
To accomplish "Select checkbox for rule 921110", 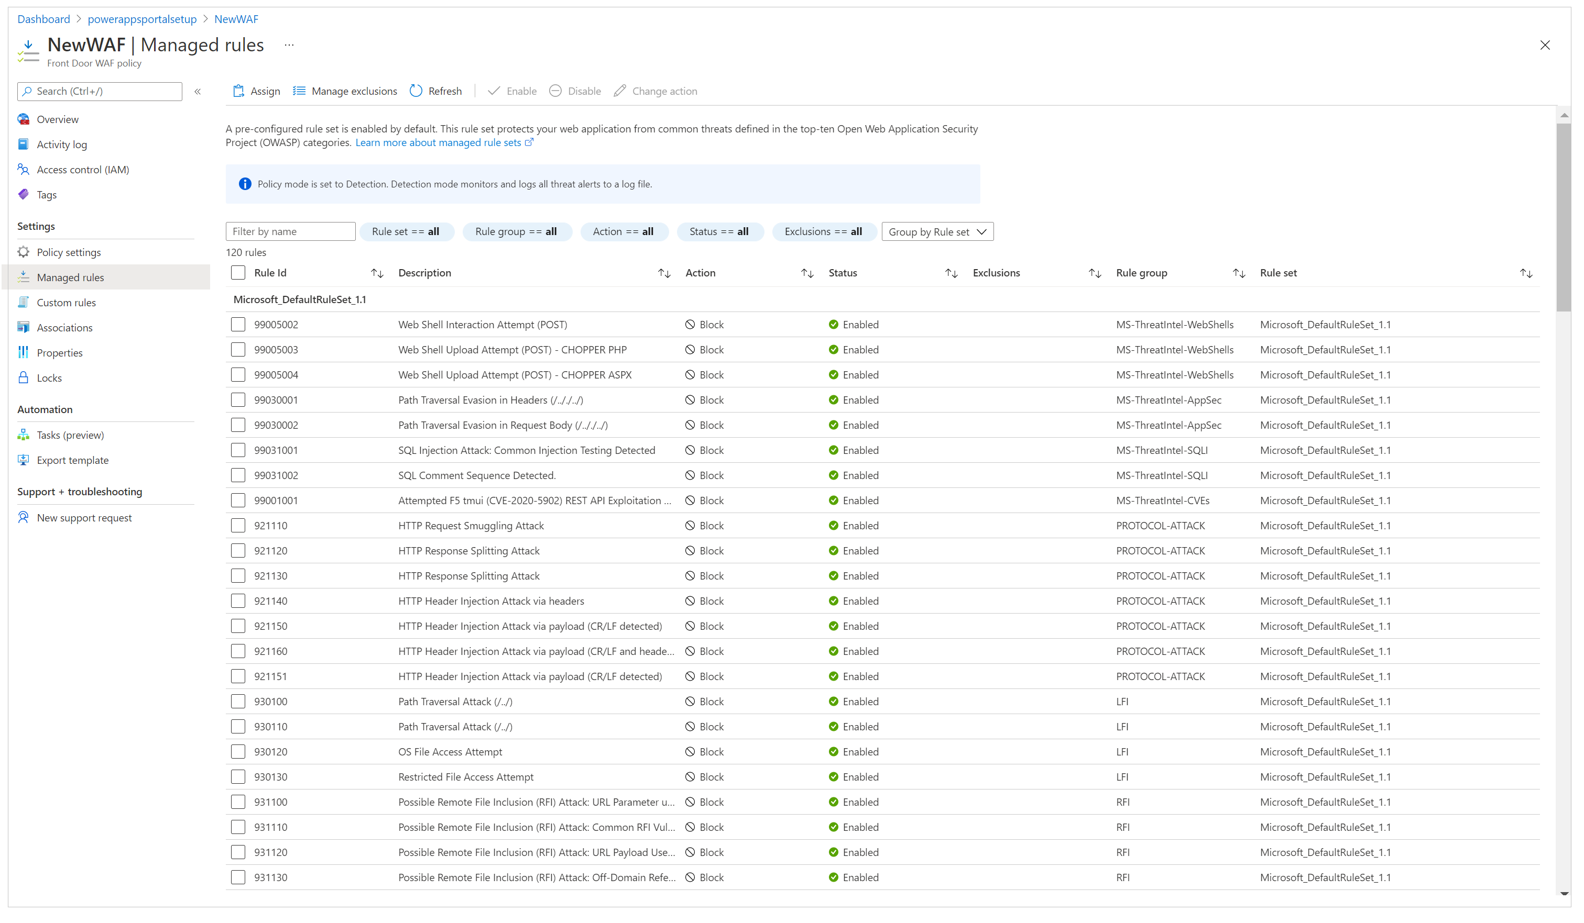I will (238, 525).
